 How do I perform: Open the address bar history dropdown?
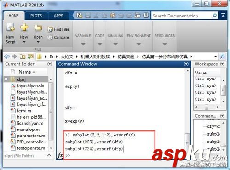tap(215, 57)
